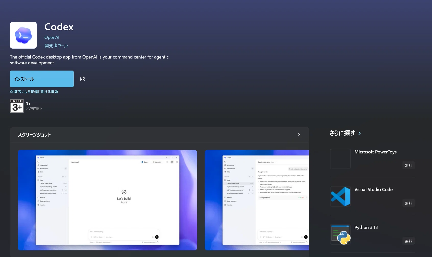Select Python 3.13 title
The width and height of the screenshot is (432, 257).
[366, 227]
